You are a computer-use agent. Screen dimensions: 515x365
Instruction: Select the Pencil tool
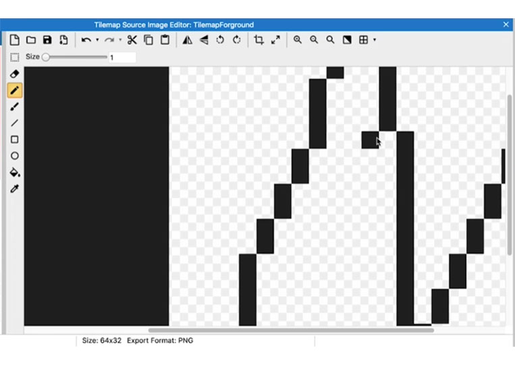tap(15, 90)
